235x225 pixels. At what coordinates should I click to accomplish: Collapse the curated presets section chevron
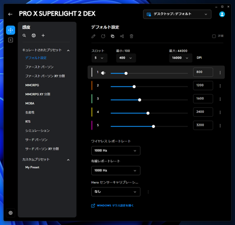(68, 50)
